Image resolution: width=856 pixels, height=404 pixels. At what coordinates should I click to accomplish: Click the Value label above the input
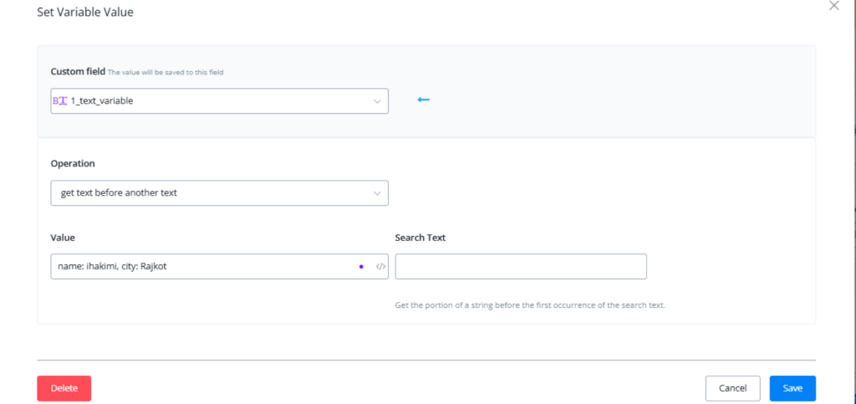(x=64, y=238)
